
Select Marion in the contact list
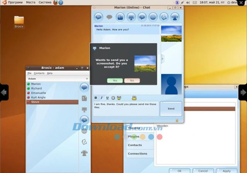36,84
